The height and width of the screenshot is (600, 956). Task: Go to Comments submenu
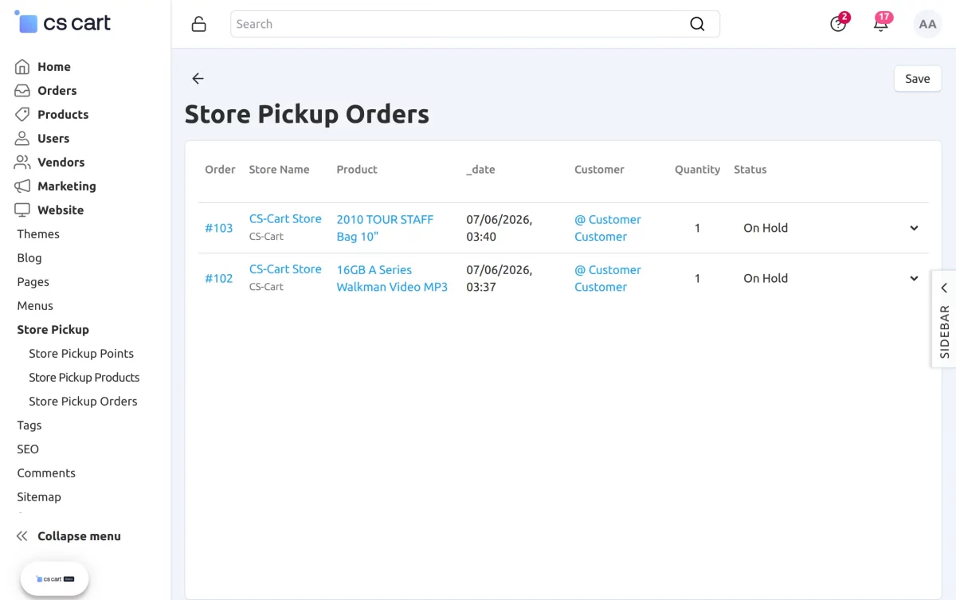pyautogui.click(x=46, y=473)
